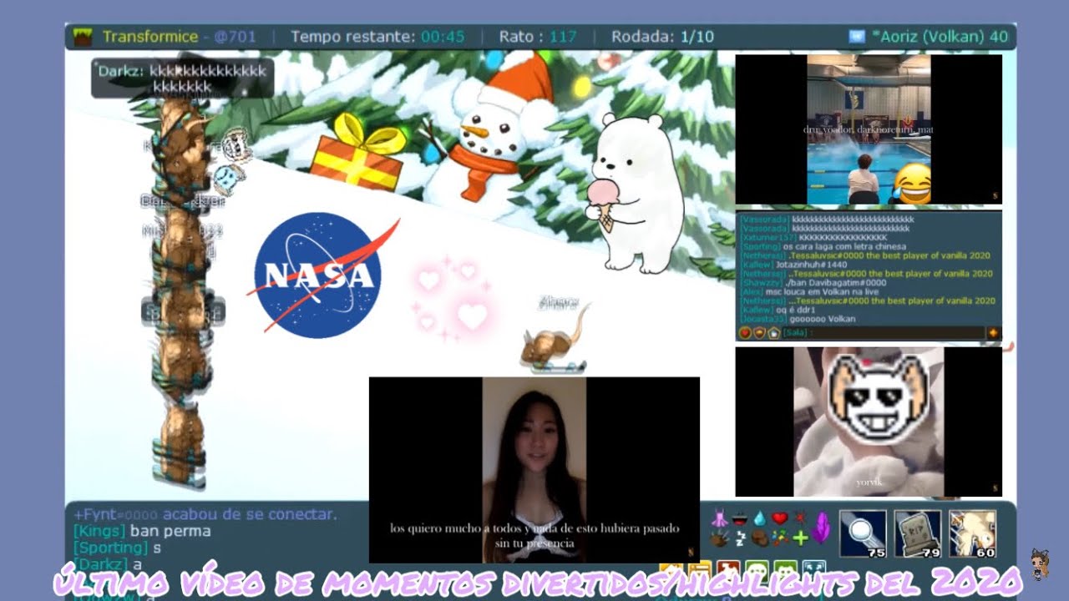The height and width of the screenshot is (601, 1069).
Task: Click the green plus emote icon
Action: pyautogui.click(x=800, y=538)
